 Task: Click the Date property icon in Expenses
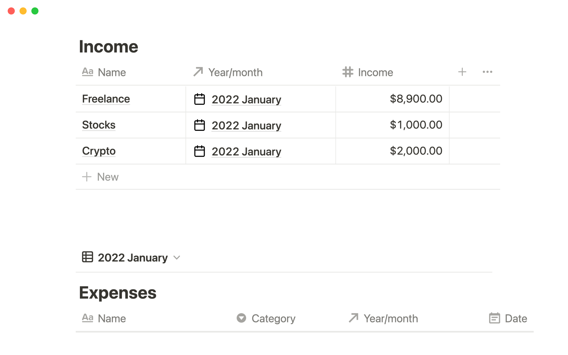pos(494,318)
